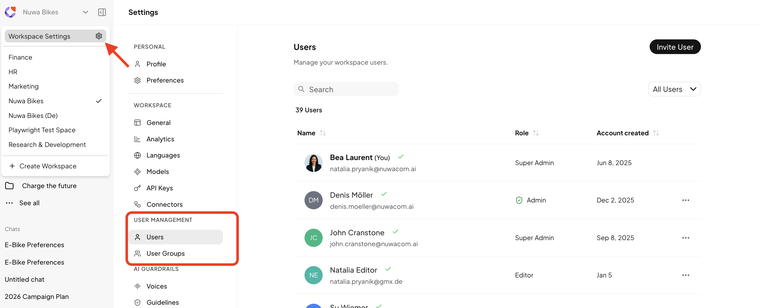This screenshot has width=760, height=308.
Task: Open the API Keys settings
Action: (159, 188)
